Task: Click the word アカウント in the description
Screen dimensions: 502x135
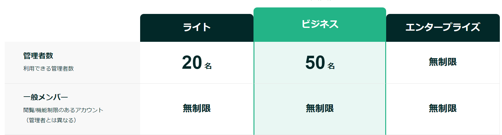Action: 89,110
